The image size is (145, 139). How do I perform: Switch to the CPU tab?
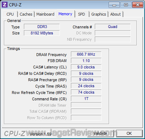pyautogui.click(x=10, y=14)
